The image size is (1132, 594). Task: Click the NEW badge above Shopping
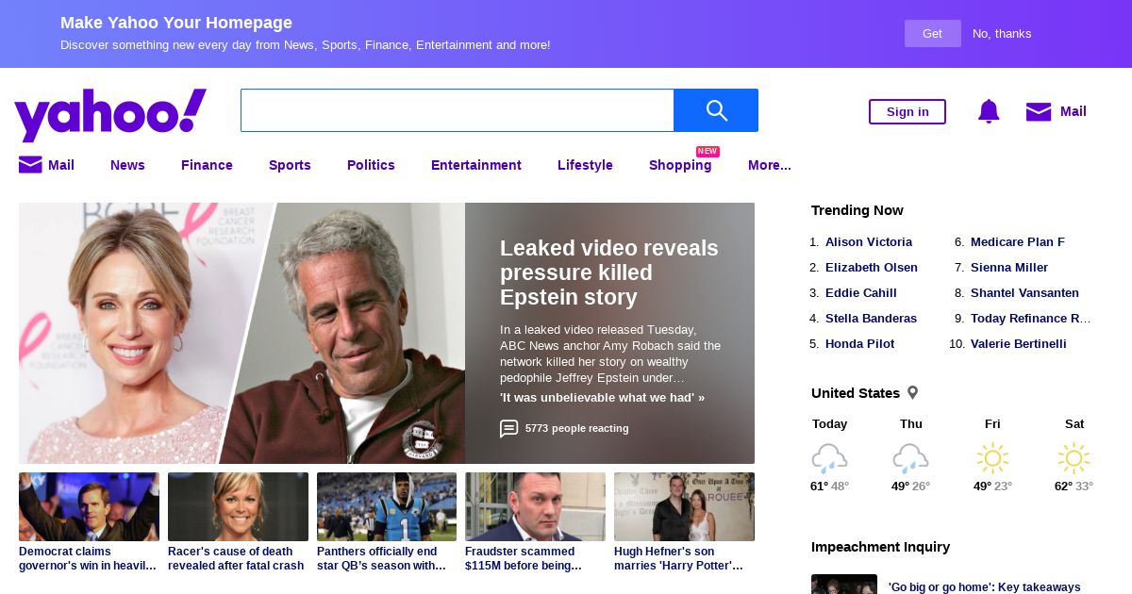(707, 151)
